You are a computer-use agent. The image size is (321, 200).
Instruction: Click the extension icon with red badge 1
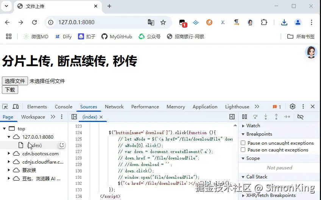click(x=182, y=23)
